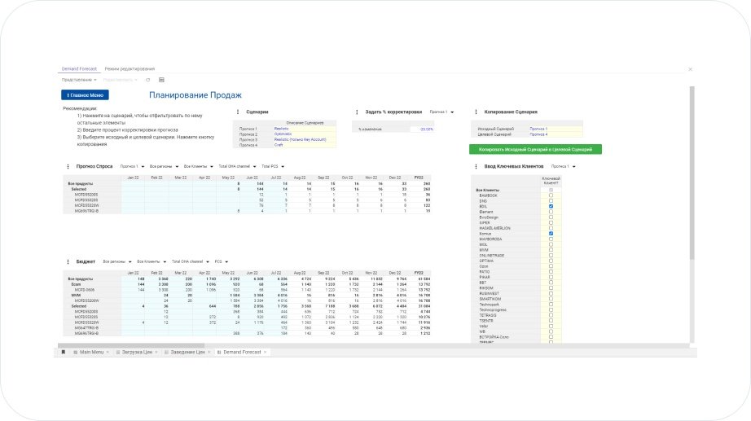Open the Заведение Цен bottom tab
The image size is (751, 421).
(x=187, y=353)
